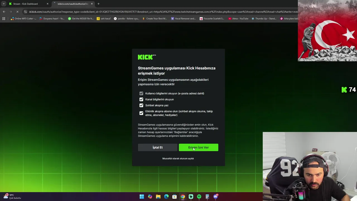Click the İptal Et button
Viewport: 357px width, 201px height.
click(158, 147)
